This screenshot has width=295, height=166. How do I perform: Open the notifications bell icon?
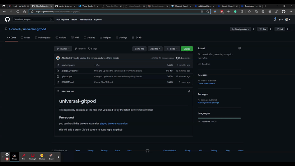tap(275, 19)
